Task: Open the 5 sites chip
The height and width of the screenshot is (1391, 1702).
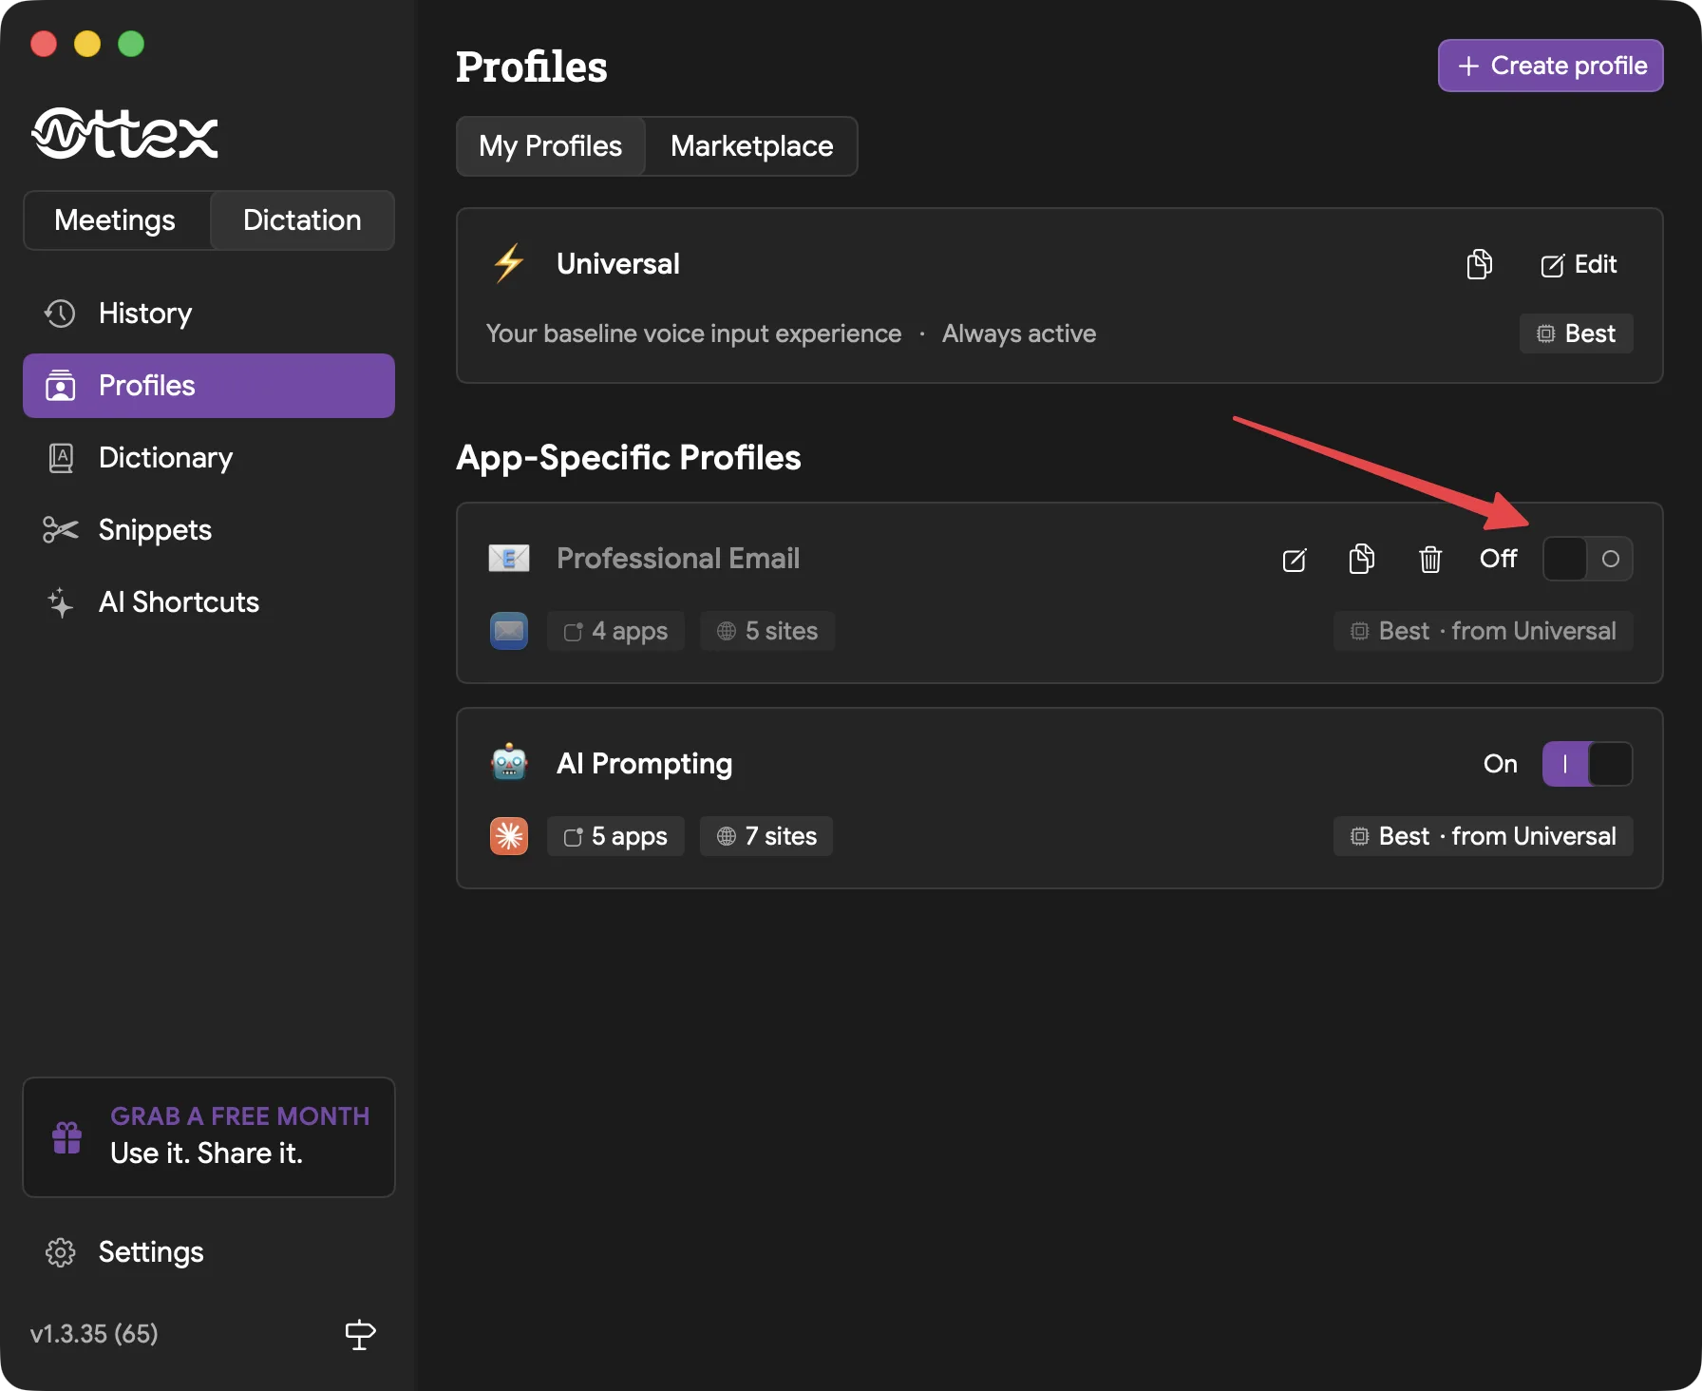Action: 767,631
